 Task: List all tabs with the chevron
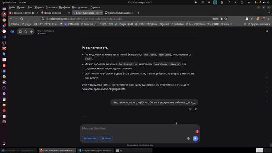[x=269, y=13]
